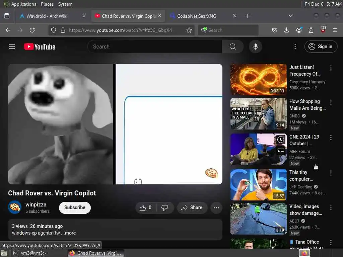The width and height of the screenshot is (343, 257).
Task: Click the Chad Rover video player
Action: pos(115,124)
